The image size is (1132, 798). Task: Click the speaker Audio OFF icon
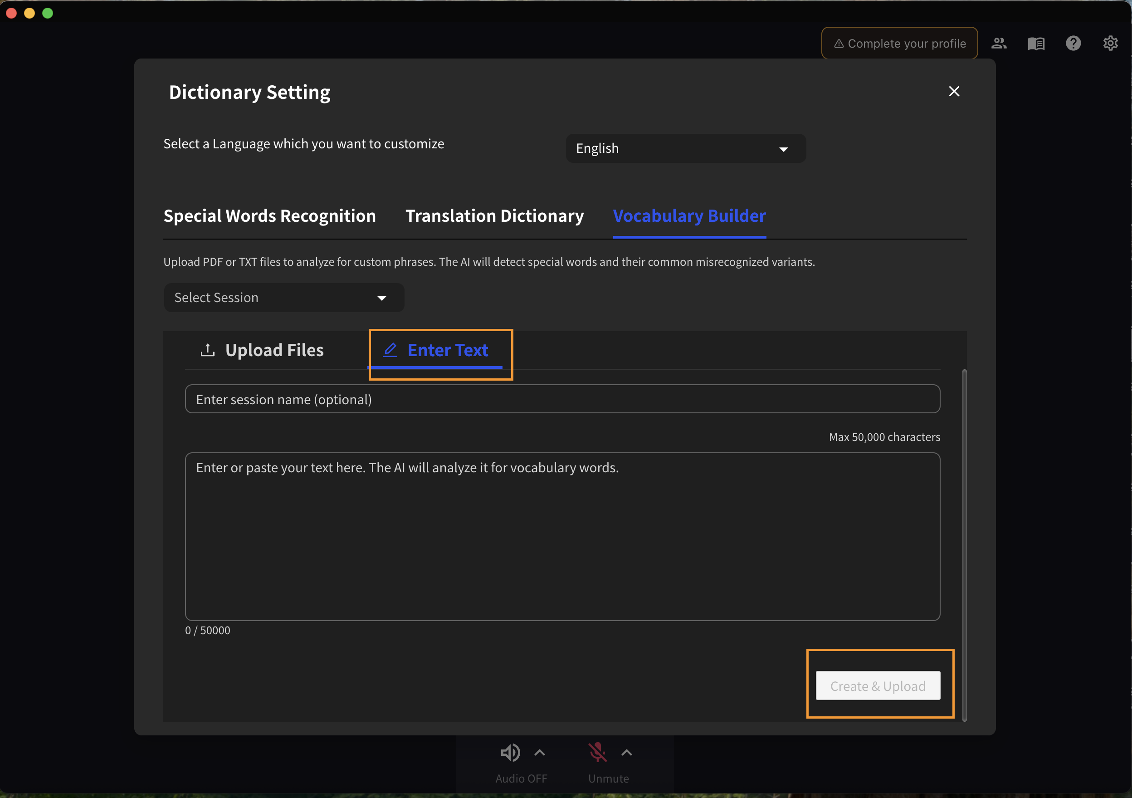(x=510, y=752)
